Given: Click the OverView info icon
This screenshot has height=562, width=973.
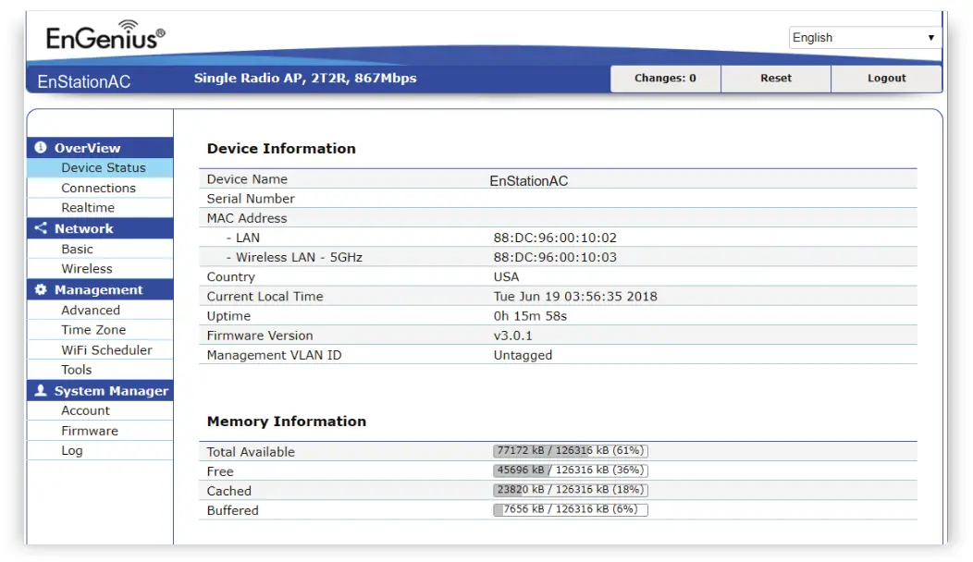Looking at the screenshot, I should [40, 148].
